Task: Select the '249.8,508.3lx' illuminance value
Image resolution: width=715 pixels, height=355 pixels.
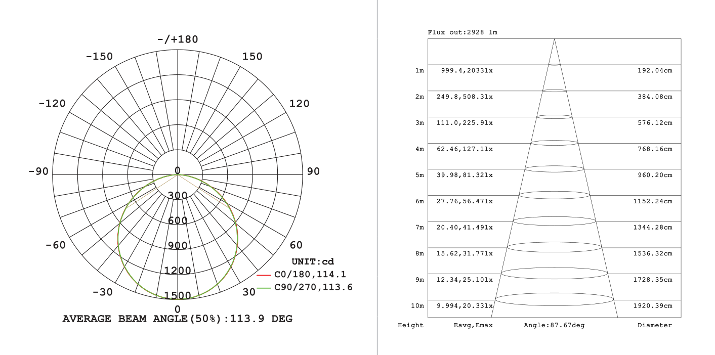Action: 465,97
